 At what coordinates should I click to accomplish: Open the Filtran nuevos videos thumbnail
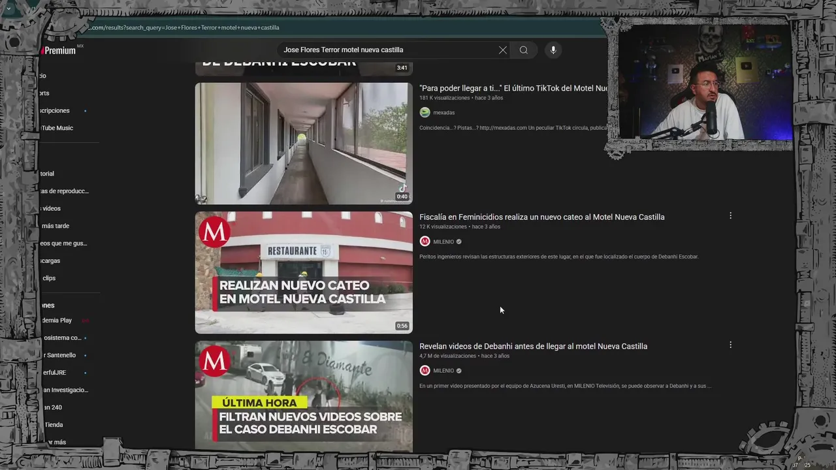point(304,396)
